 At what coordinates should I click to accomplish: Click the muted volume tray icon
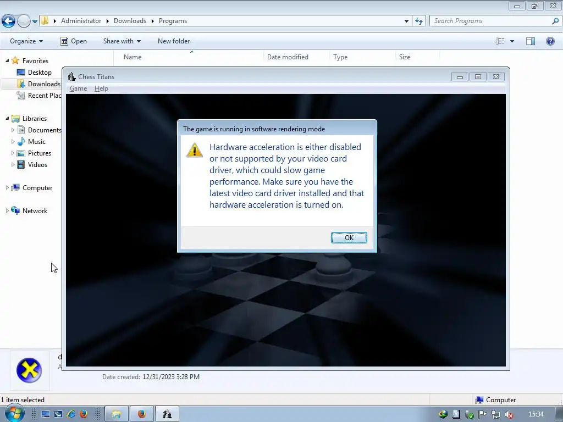coord(509,414)
